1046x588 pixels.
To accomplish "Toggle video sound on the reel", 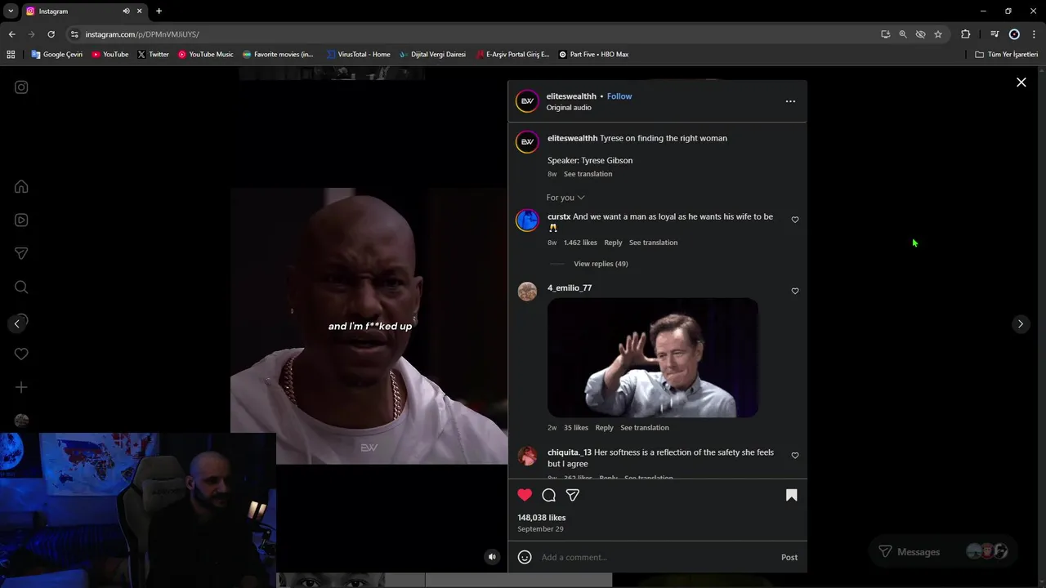I will coord(492,557).
